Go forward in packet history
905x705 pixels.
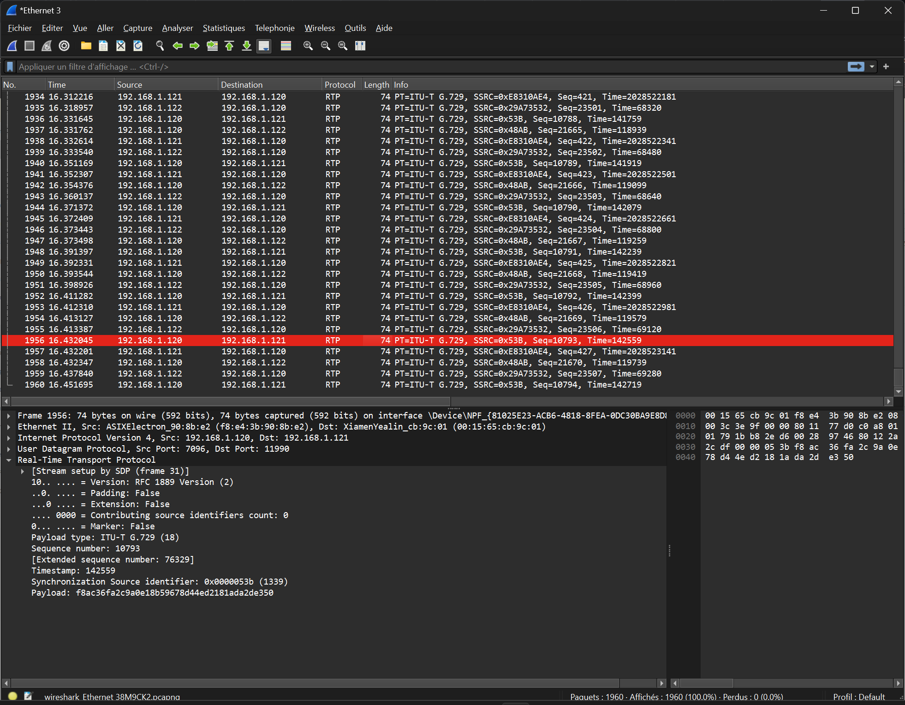click(194, 46)
